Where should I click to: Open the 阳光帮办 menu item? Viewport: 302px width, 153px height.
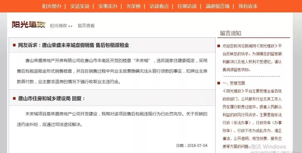(52, 6)
